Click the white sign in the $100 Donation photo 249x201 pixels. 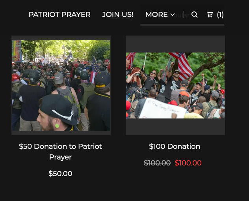[x=162, y=109]
